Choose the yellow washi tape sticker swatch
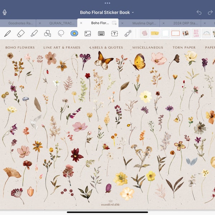Image resolution: width=215 pixels, height=215 pixels. coord(155,33)
